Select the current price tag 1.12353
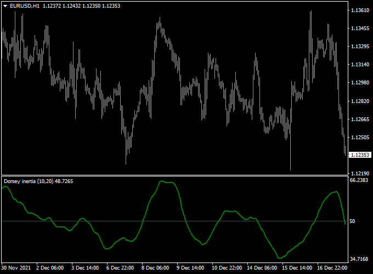Image resolution: width=373 pixels, height=274 pixels. pos(360,155)
